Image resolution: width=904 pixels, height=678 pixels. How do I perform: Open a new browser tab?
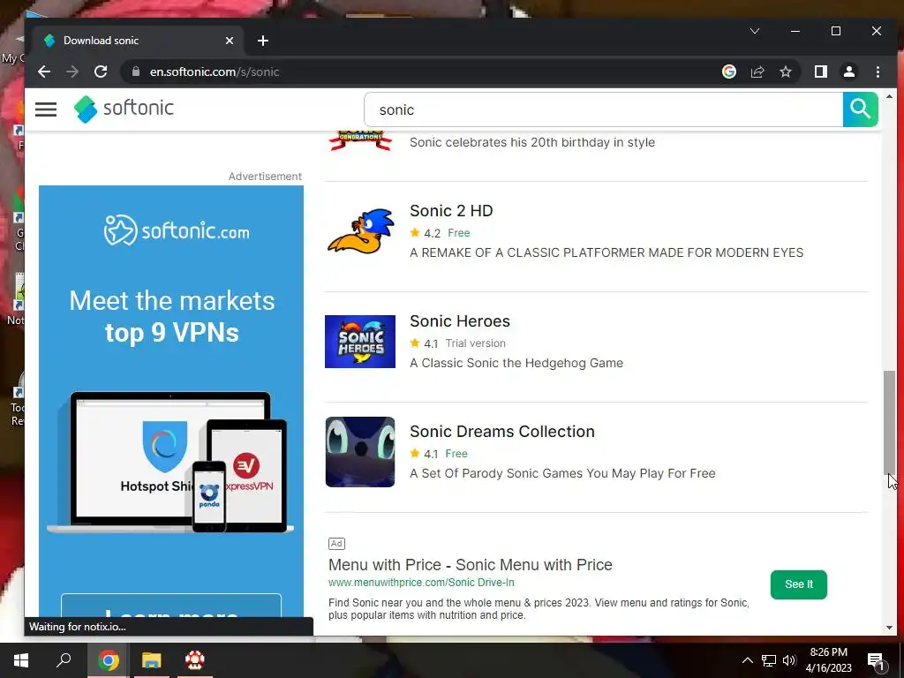pyautogui.click(x=263, y=41)
